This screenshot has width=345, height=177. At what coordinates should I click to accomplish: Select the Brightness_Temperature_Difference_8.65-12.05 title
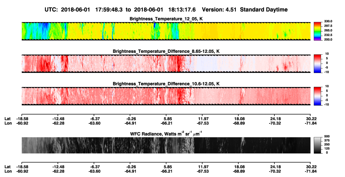[x=166, y=51]
